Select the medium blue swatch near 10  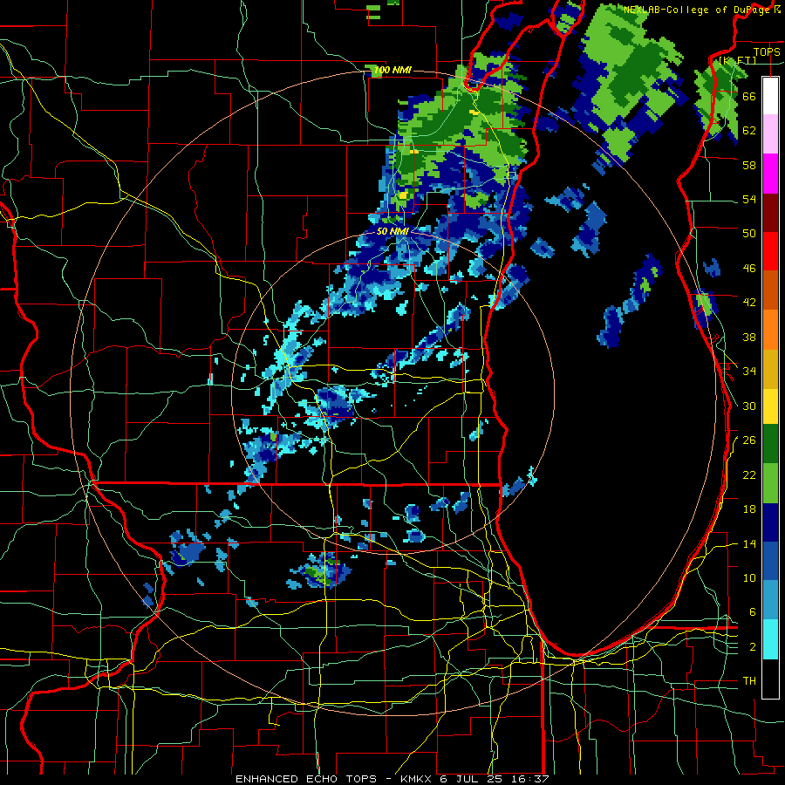coord(770,561)
